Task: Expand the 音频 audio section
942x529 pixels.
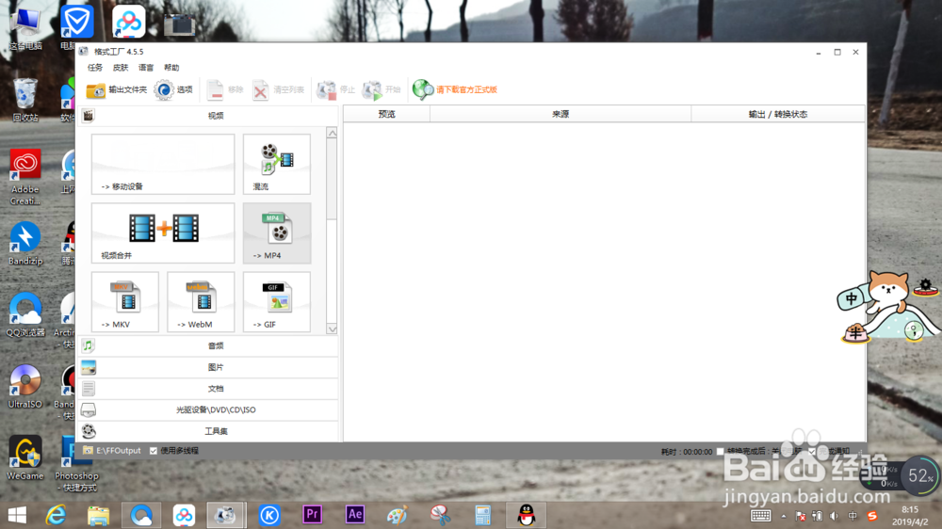Action: pyautogui.click(x=208, y=345)
